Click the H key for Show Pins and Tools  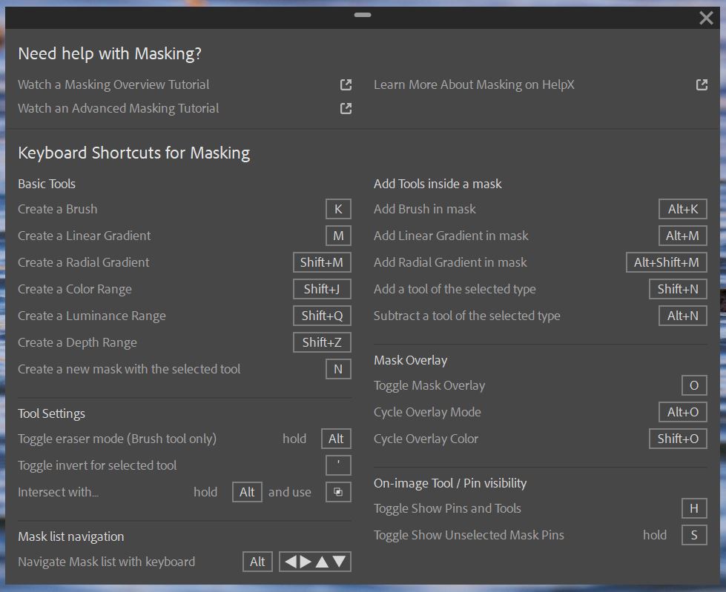pos(694,508)
